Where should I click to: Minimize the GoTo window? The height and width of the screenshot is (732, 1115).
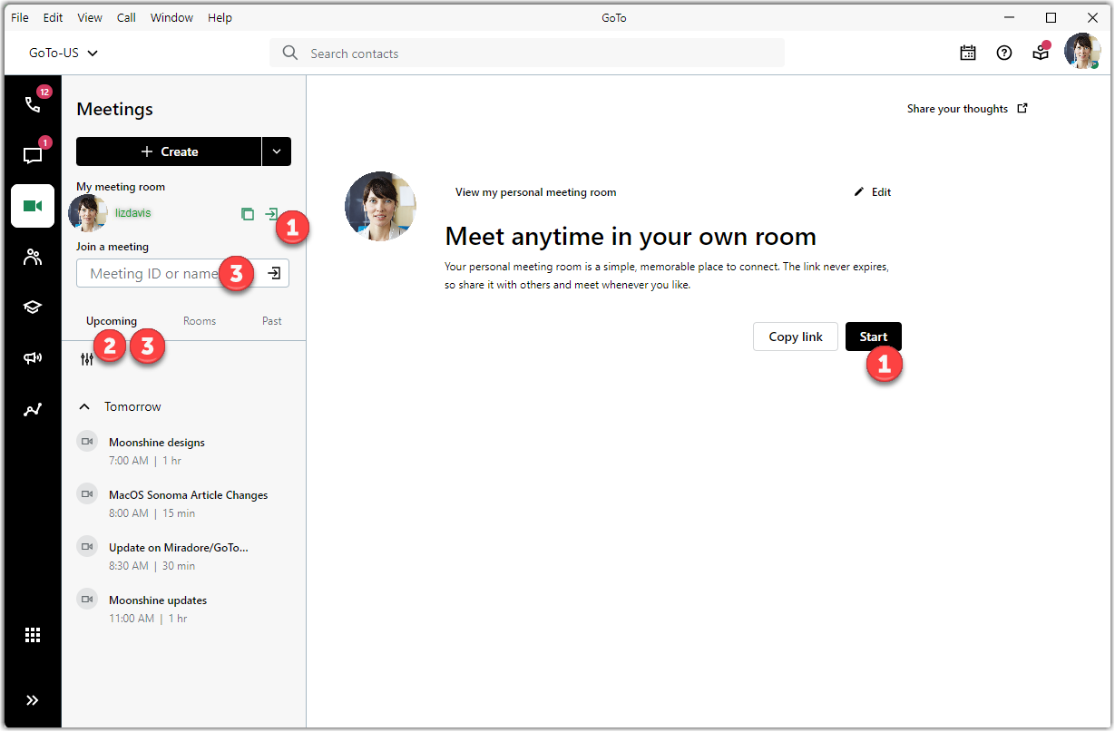(1010, 17)
